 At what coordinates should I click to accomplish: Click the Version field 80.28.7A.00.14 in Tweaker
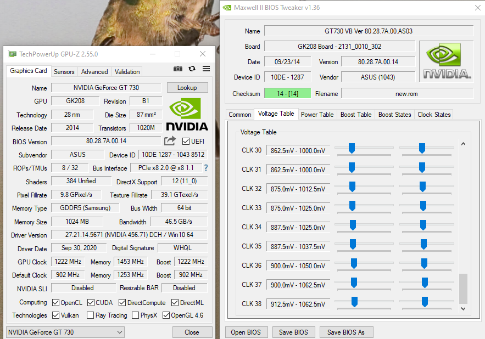click(x=378, y=62)
